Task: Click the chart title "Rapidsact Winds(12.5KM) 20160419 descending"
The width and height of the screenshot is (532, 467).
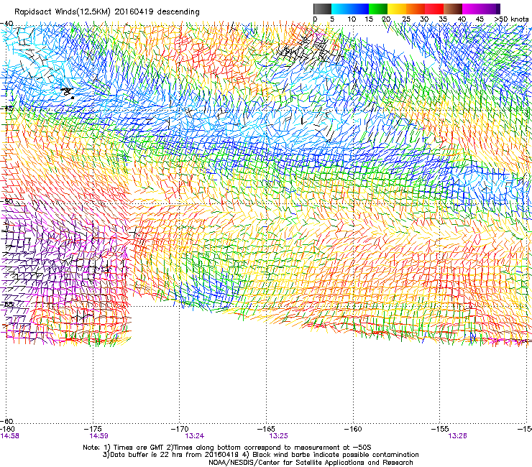Action: pos(107,11)
